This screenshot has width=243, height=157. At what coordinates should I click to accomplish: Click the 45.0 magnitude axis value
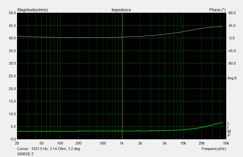click(x=12, y=26)
